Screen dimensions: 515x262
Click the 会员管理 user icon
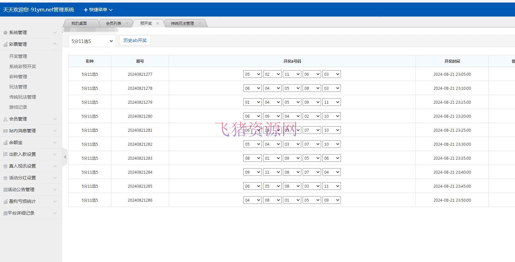[5, 119]
